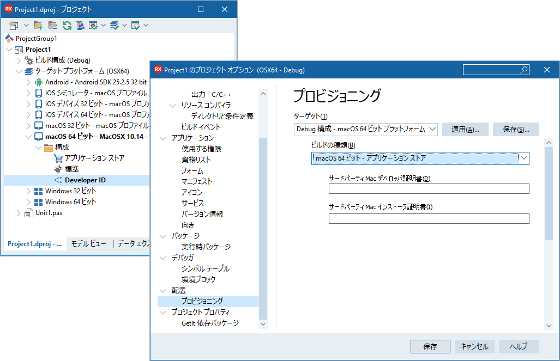Select Getlt 依存パッケージ option
Viewport: 560px width, 361px height.
[x=210, y=323]
